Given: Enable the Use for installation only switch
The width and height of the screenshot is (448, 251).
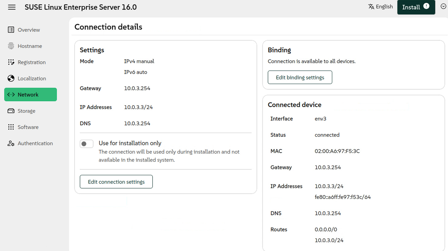Looking at the screenshot, I should 86,144.
